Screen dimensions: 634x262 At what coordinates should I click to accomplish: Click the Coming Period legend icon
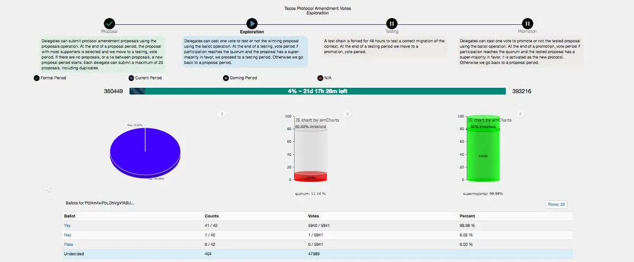pyautogui.click(x=226, y=78)
